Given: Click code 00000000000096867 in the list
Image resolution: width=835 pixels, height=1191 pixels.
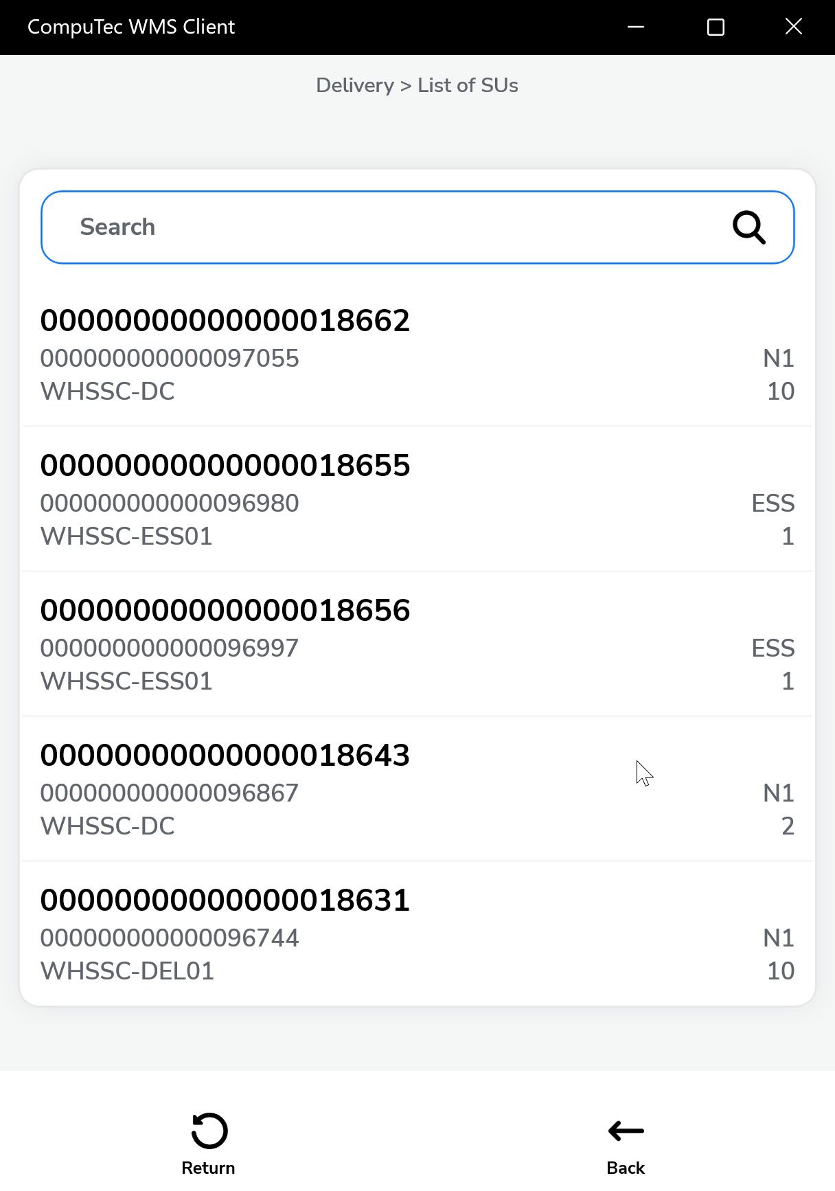Looking at the screenshot, I should click(x=170, y=793).
